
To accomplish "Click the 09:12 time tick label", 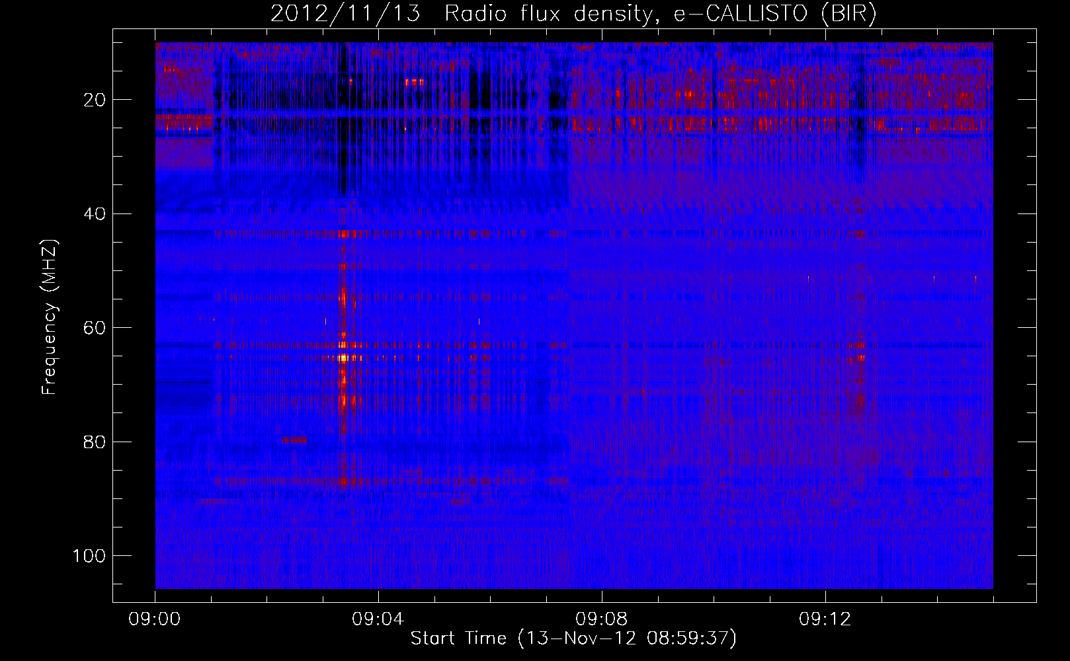I will (x=825, y=620).
